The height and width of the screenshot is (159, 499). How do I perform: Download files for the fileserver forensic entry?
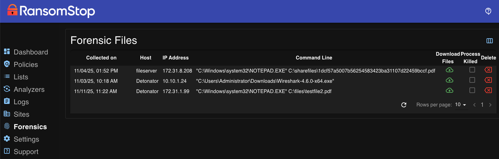click(450, 70)
